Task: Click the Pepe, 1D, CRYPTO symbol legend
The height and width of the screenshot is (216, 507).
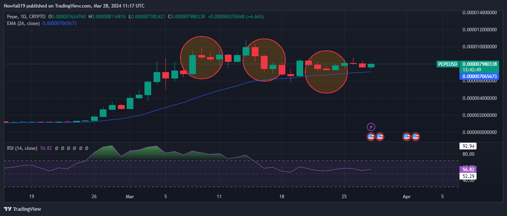Action: click(x=25, y=17)
